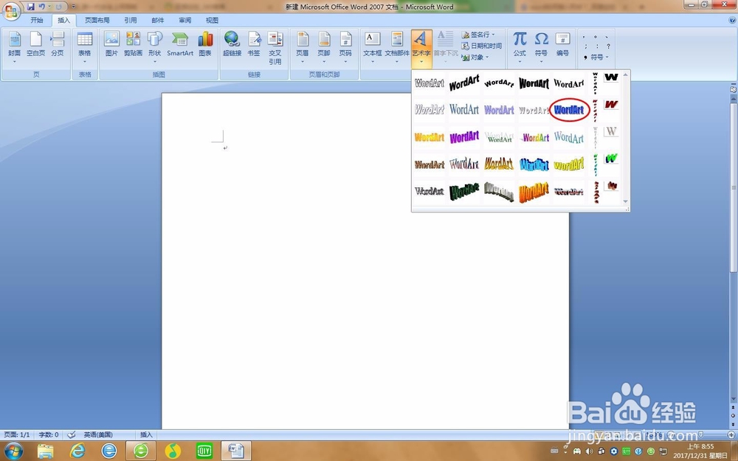Open the Page Layout (页面布局) tab
Screen dimensions: 738x461
point(97,20)
